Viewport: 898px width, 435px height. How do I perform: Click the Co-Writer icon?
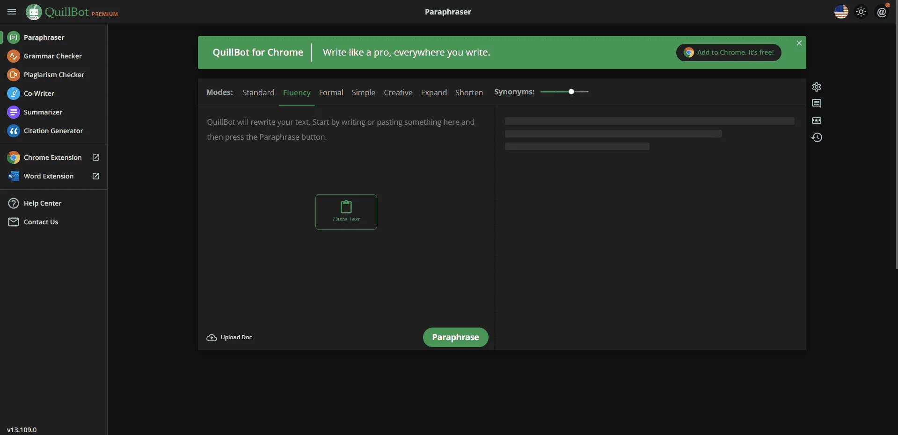(14, 93)
